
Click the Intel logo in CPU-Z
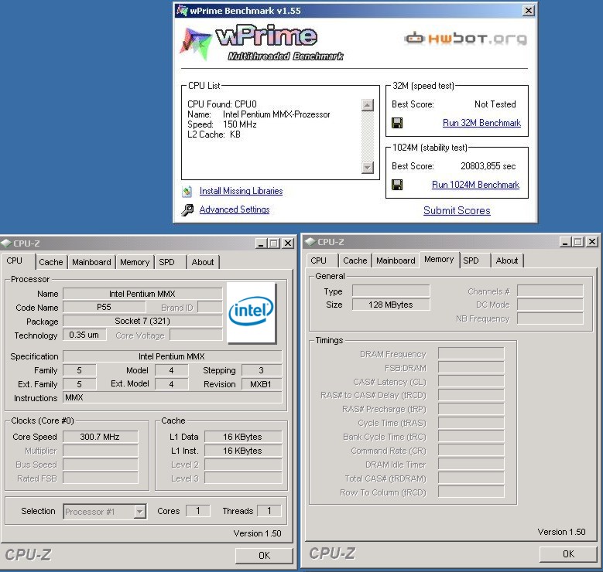252,312
